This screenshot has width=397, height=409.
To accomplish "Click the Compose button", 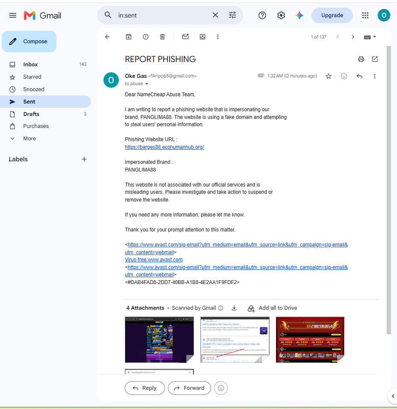I will tap(29, 41).
